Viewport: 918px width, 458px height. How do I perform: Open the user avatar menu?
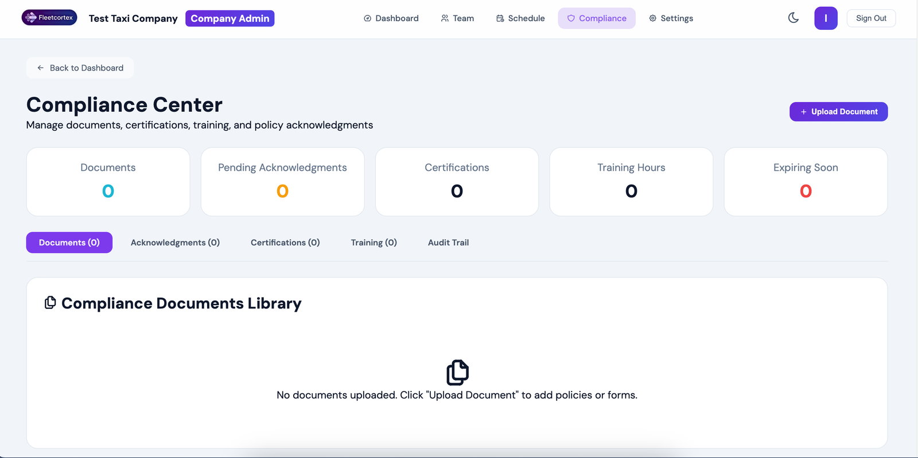tap(826, 18)
